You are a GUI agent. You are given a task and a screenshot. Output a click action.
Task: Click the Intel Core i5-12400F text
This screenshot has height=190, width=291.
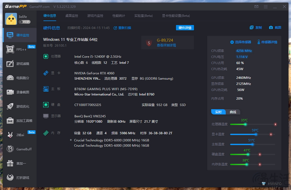click(98, 56)
